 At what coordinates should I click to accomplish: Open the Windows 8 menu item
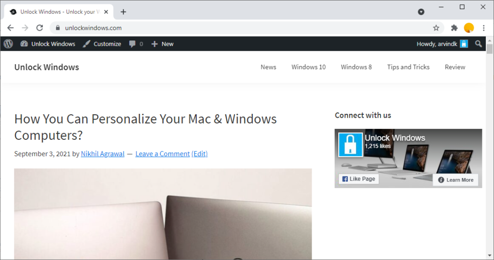click(357, 67)
